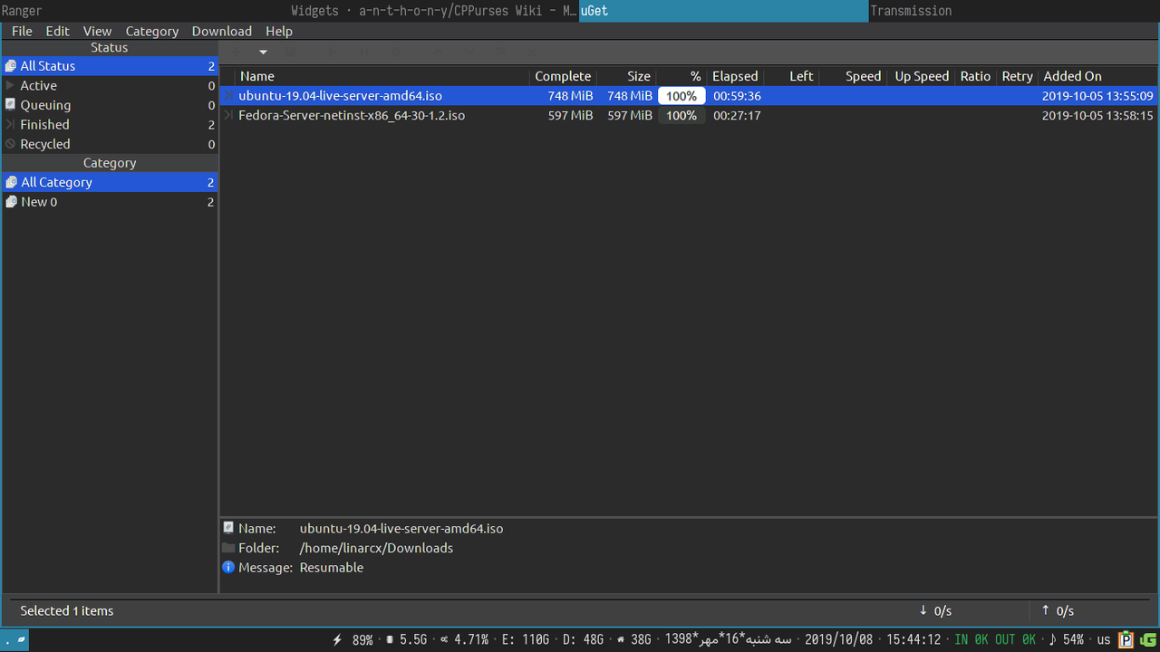Select the Active status filter
This screenshot has height=652, width=1160.
(x=37, y=85)
